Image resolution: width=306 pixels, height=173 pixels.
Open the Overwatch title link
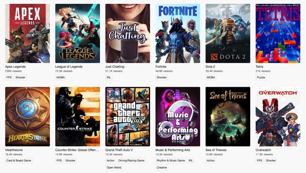(x=265, y=150)
